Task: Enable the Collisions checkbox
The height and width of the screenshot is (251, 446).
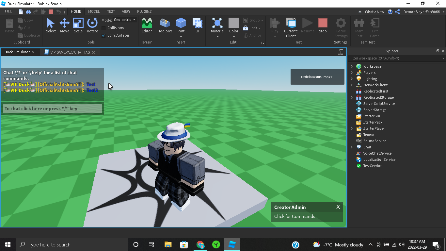Action: tap(104, 28)
